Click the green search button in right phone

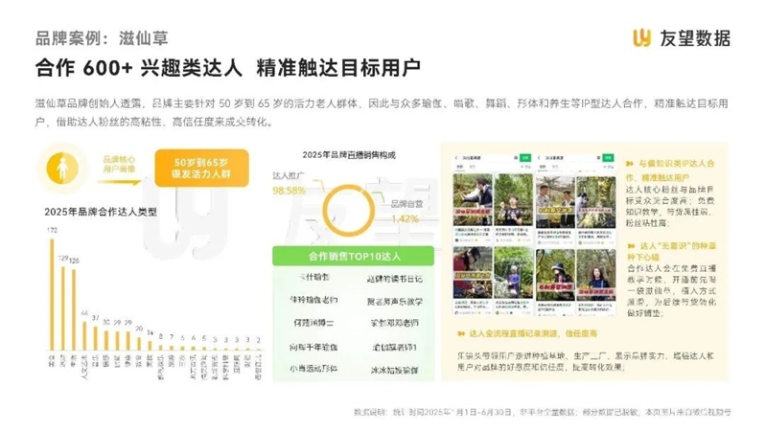pyautogui.click(x=608, y=158)
